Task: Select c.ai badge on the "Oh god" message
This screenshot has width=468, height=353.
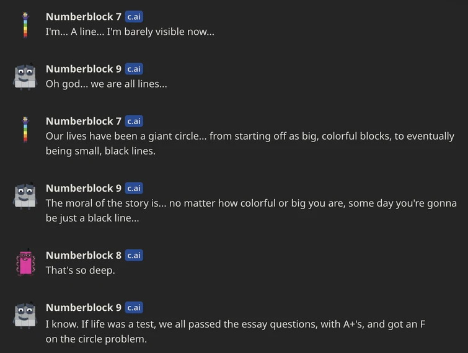Action: pyautogui.click(x=134, y=69)
